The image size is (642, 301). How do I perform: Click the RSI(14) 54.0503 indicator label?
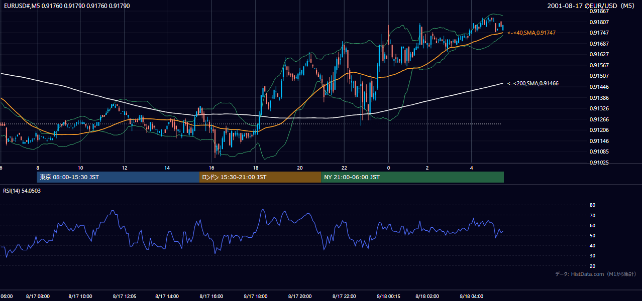pyautogui.click(x=22, y=191)
